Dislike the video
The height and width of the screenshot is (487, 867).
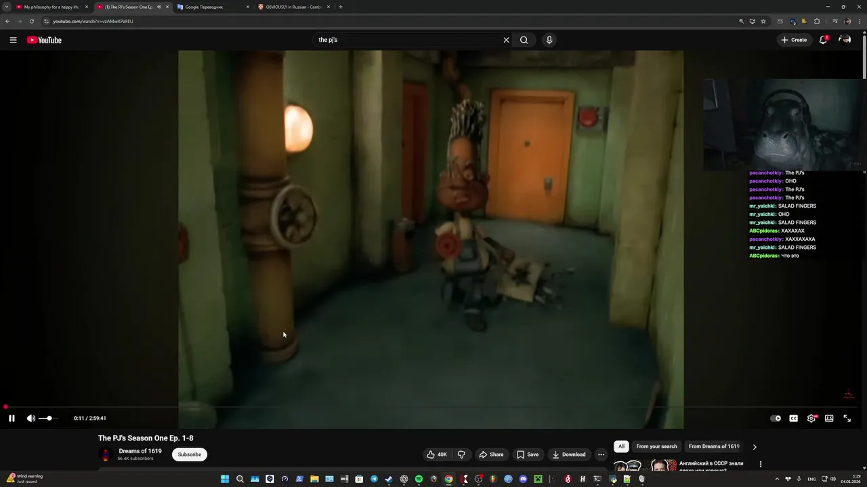click(x=461, y=455)
